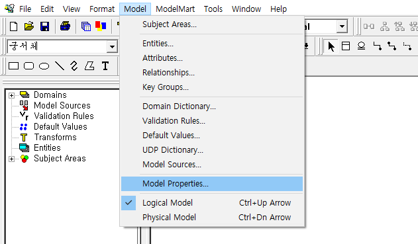
Task: Select the polygon drawing tool
Action: (x=89, y=65)
